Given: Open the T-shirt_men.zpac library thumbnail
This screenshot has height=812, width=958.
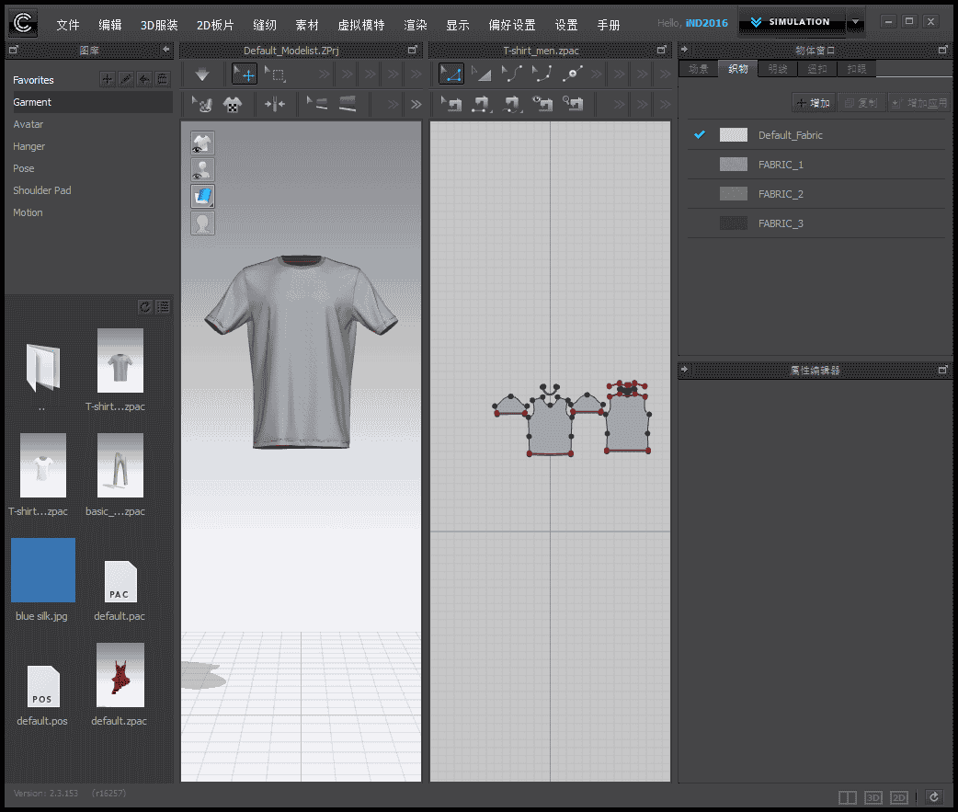Looking at the screenshot, I should pyautogui.click(x=120, y=360).
